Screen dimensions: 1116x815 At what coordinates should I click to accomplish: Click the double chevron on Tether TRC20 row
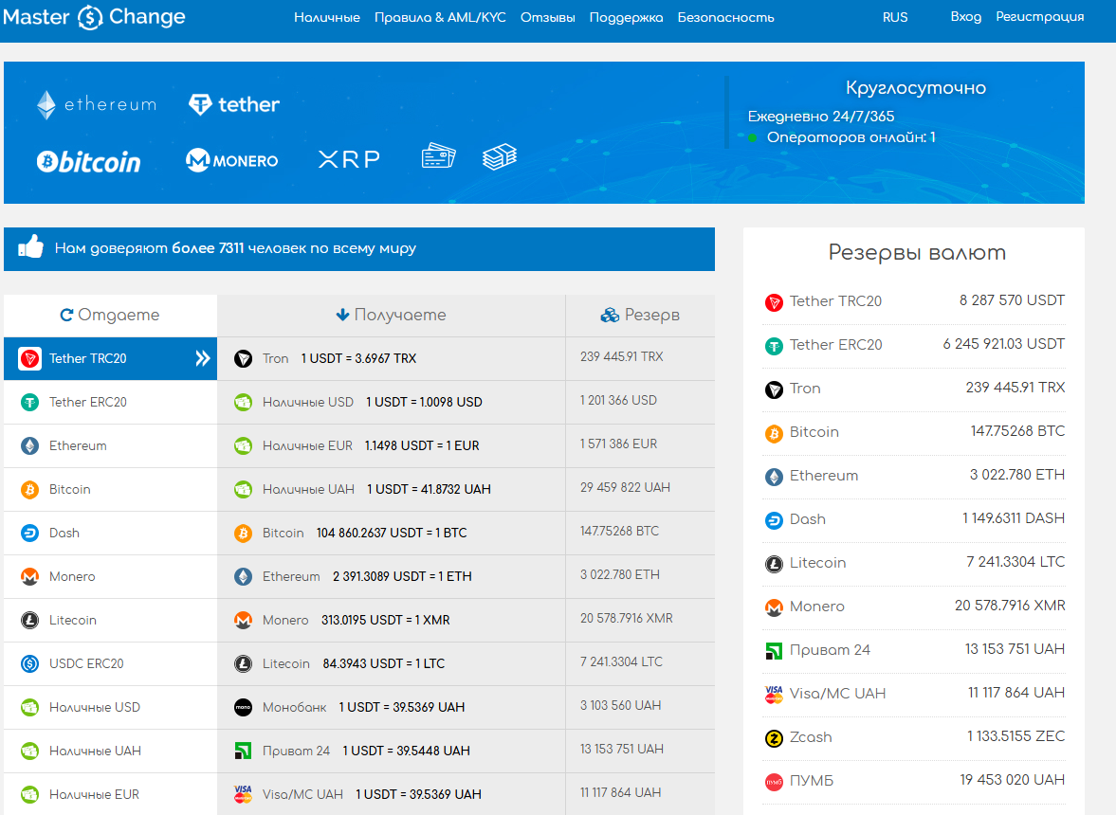pyautogui.click(x=203, y=358)
